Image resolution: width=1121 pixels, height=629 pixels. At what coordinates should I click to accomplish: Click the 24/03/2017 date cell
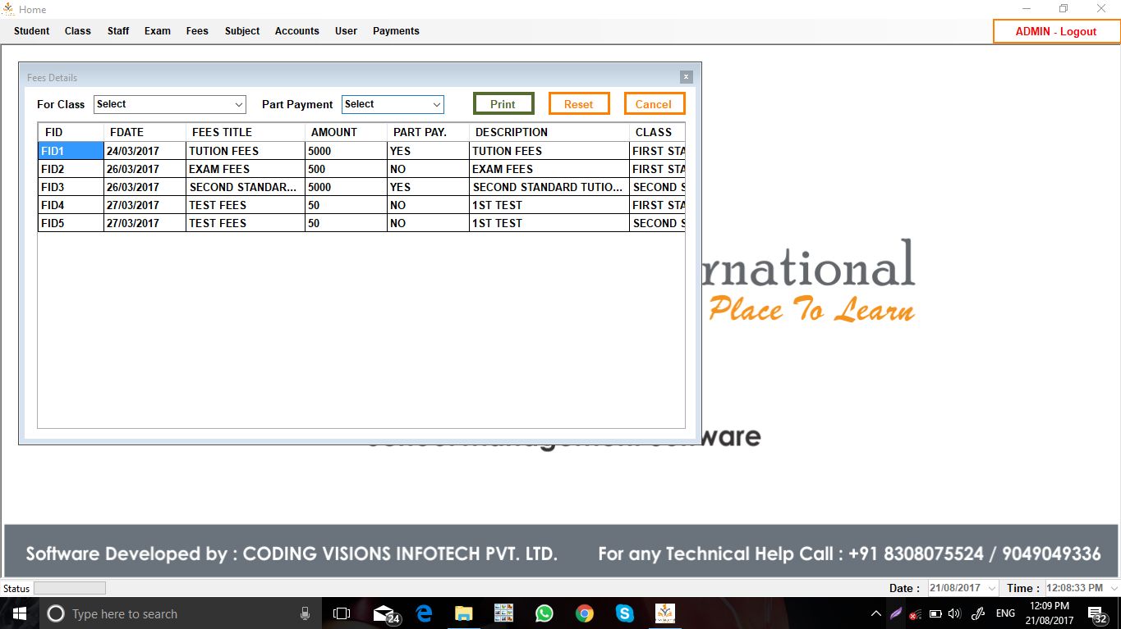tap(145, 151)
